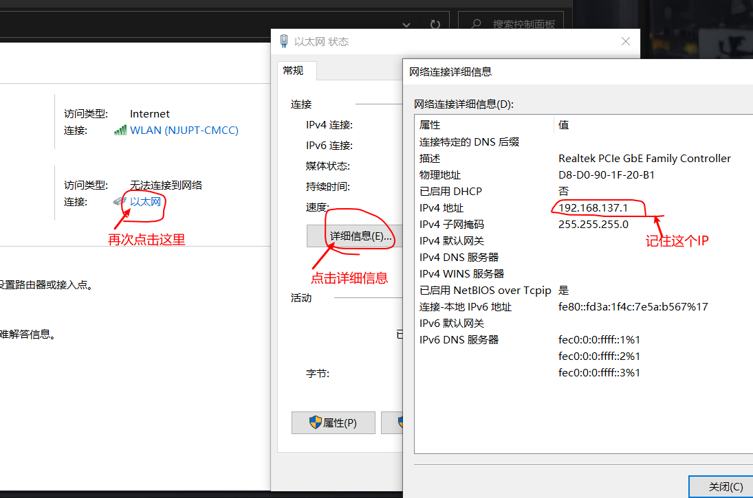The image size is (753, 498).
Task: Click the 无法连接到网络 access type text
Action: (x=166, y=185)
